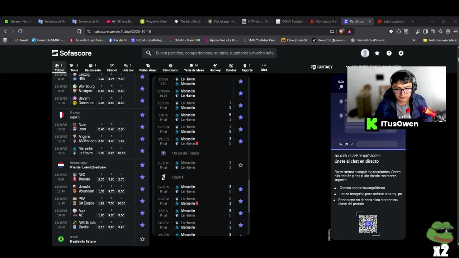Click odds 10.00 for Le Havre win
This screenshot has width=459, height=258.
pos(121,153)
